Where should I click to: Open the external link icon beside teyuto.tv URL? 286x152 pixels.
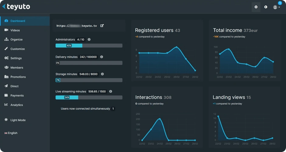pos(102,26)
